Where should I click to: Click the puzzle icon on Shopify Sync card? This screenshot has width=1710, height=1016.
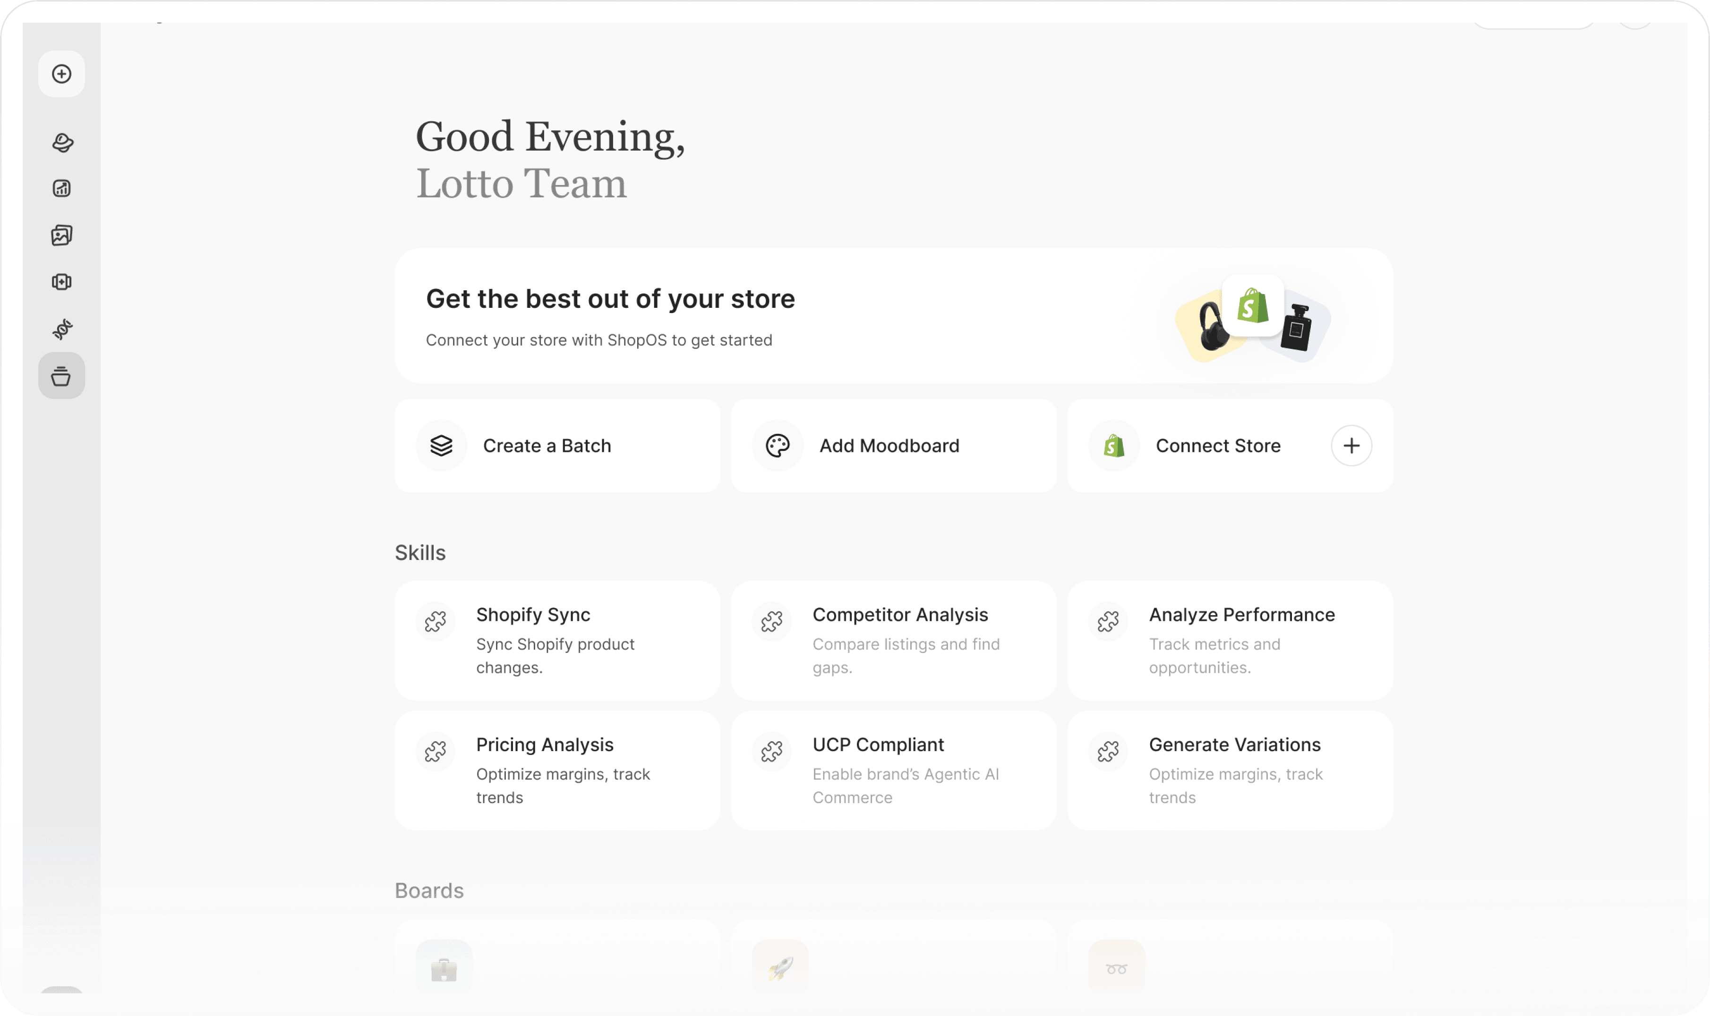point(436,622)
